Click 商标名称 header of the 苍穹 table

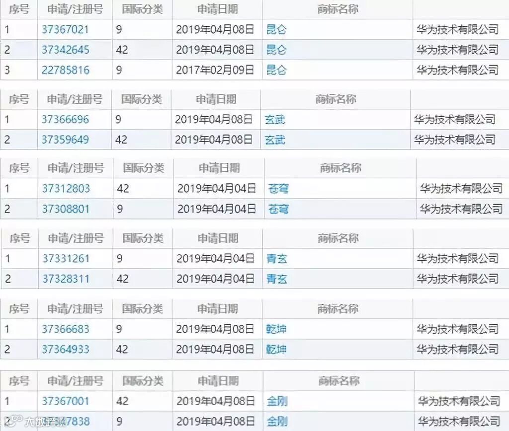pyautogui.click(x=340, y=168)
